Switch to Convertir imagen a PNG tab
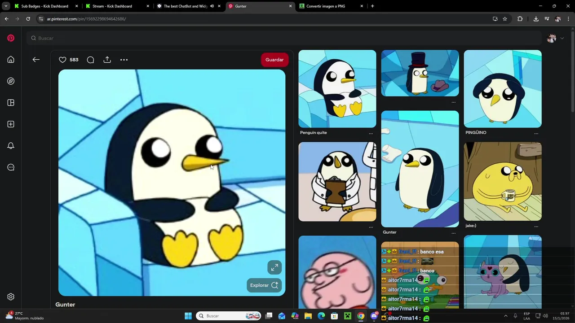This screenshot has height=323, width=575. (x=331, y=6)
